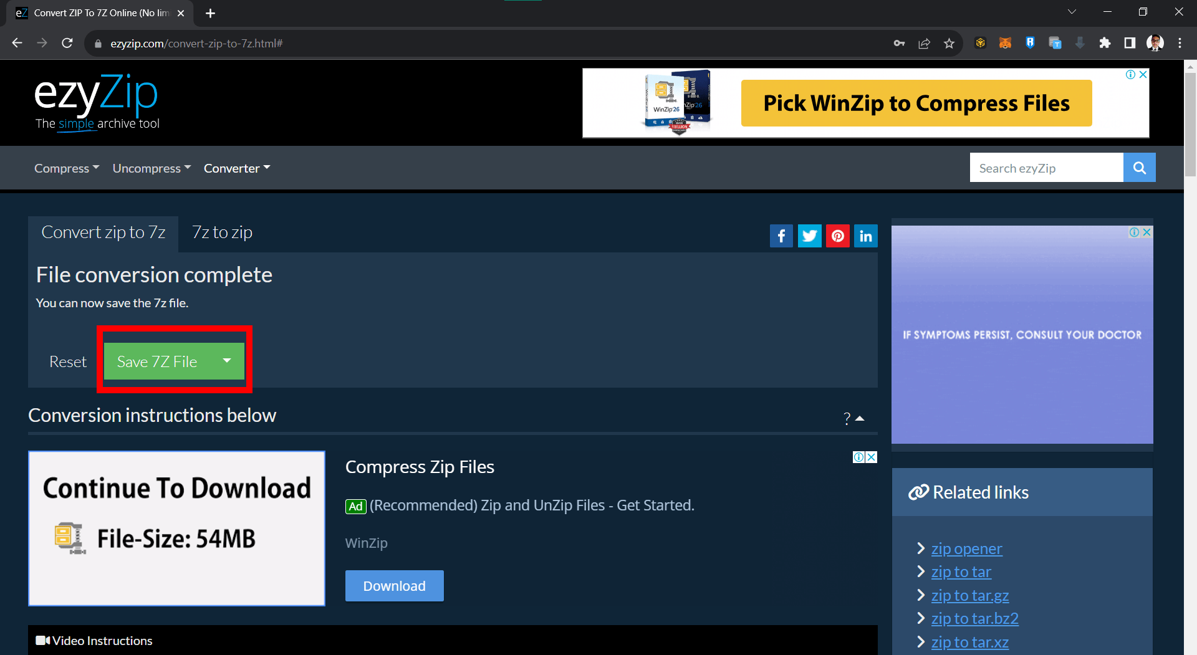The width and height of the screenshot is (1197, 655).
Task: Collapse the conversion instructions section
Action: point(861,418)
